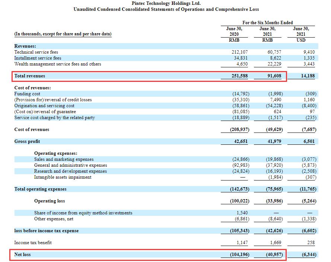Select the 34,831 installment fees value

click(241, 58)
